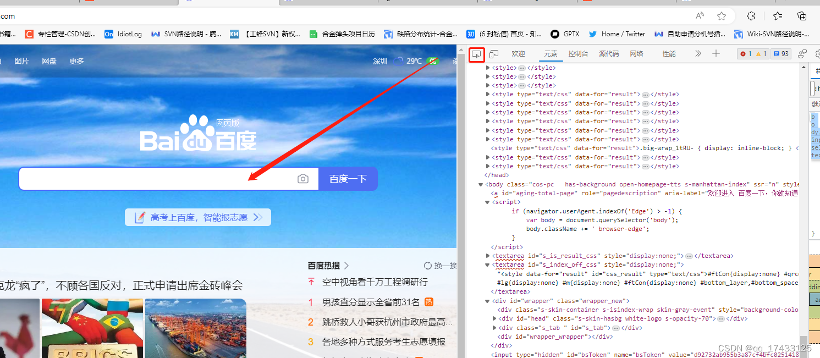Open the 网盘 link in Baidu nav
Image resolution: width=820 pixels, height=358 pixels.
49,61
